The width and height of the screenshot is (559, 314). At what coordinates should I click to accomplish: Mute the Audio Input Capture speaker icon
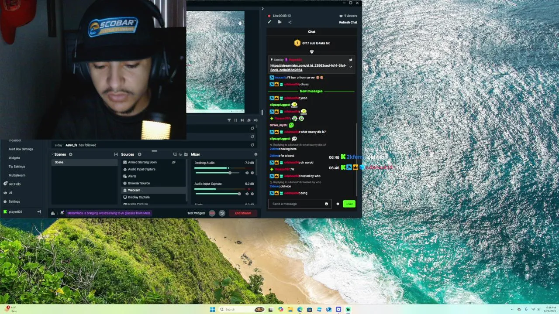click(247, 194)
